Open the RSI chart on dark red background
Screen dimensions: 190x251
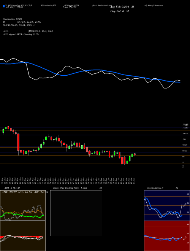[x=167, y=236]
